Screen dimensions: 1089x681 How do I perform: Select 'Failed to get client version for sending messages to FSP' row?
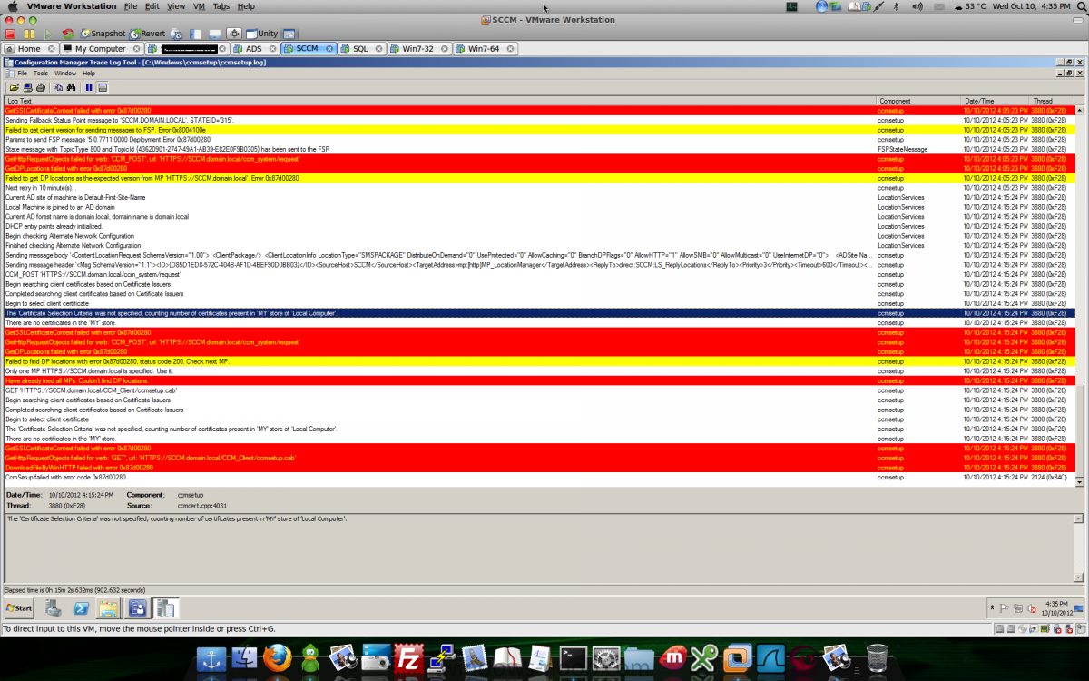tap(539, 130)
